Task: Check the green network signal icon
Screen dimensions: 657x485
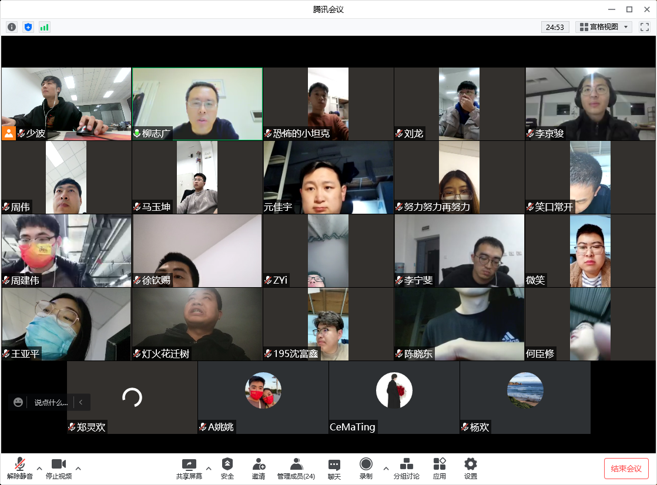Action: coord(45,27)
